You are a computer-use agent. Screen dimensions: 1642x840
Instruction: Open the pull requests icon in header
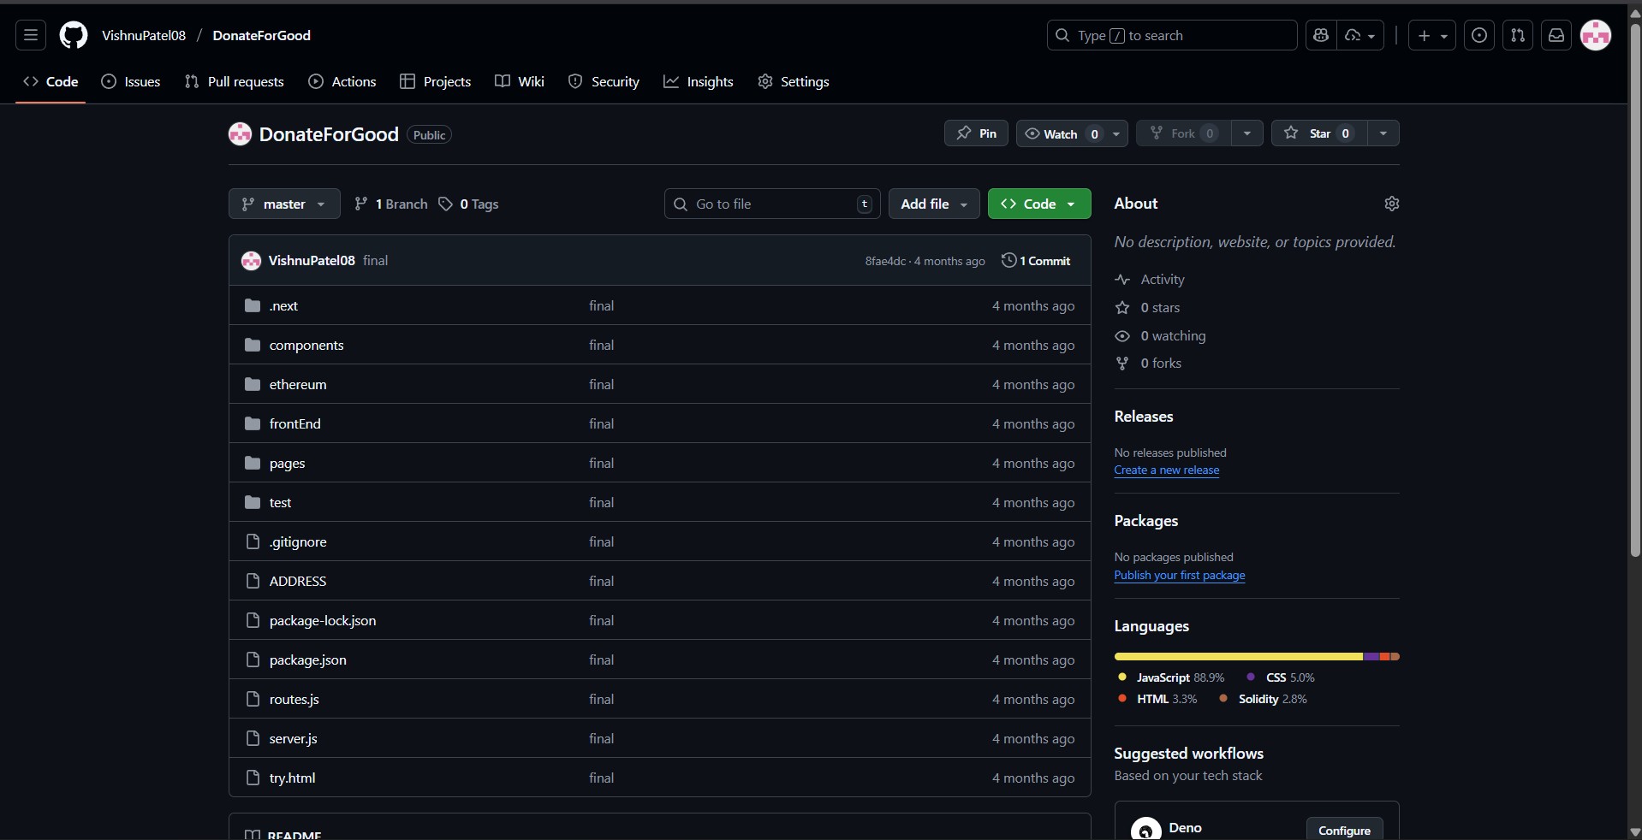pyautogui.click(x=1518, y=35)
